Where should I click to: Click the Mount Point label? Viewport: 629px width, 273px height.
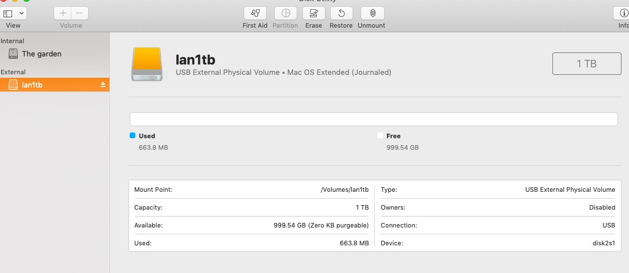(x=153, y=189)
